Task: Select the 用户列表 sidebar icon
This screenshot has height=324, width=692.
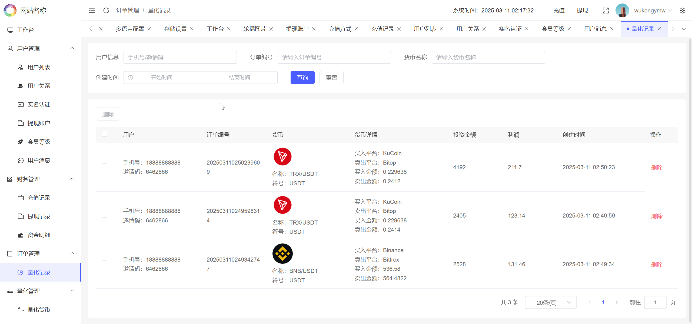Action: [x=21, y=67]
